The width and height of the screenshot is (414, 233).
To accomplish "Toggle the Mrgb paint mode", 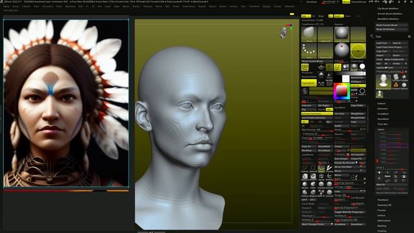I will click(x=321, y=16).
